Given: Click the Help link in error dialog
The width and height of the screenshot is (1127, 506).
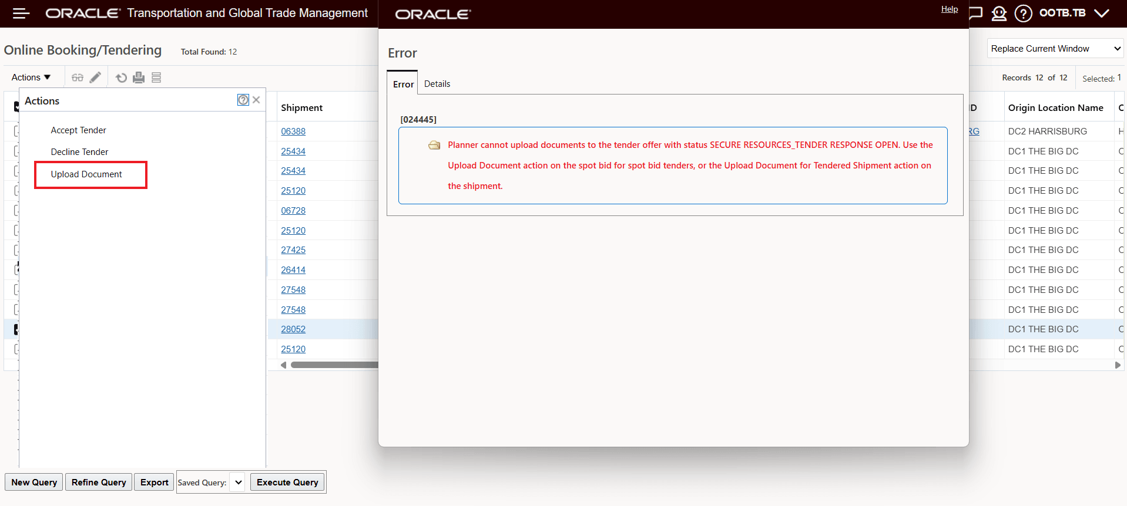Looking at the screenshot, I should [x=950, y=9].
